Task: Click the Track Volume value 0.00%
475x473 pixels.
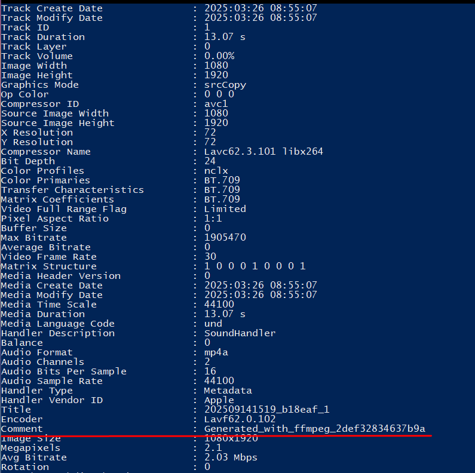Action: click(x=219, y=56)
